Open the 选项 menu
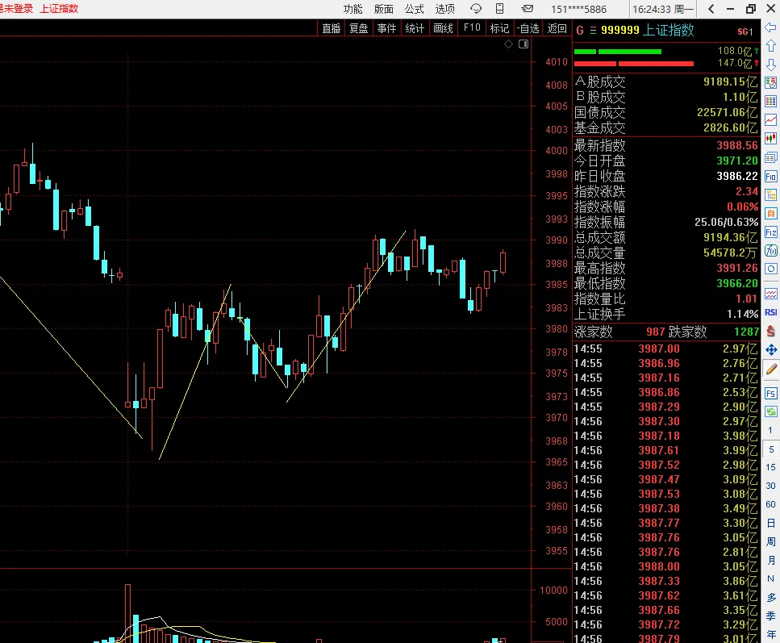 pyautogui.click(x=444, y=9)
